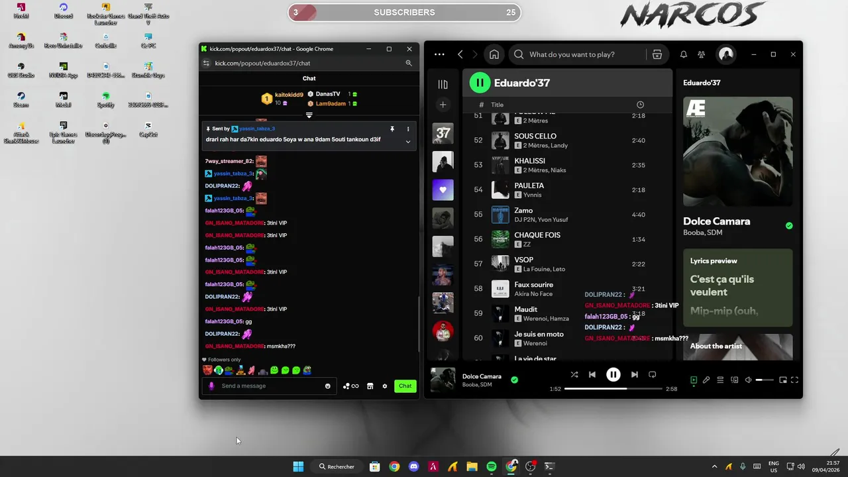
Task: Open the channel points infinity icon
Action: (351, 386)
